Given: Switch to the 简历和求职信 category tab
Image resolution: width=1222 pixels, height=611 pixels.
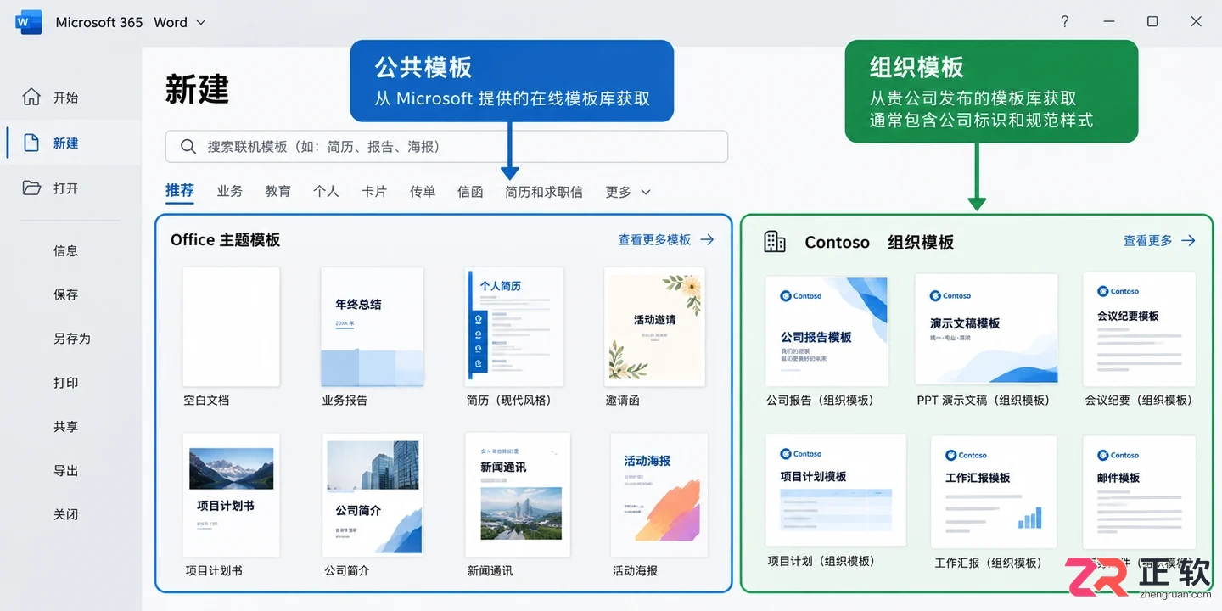Looking at the screenshot, I should (x=544, y=192).
